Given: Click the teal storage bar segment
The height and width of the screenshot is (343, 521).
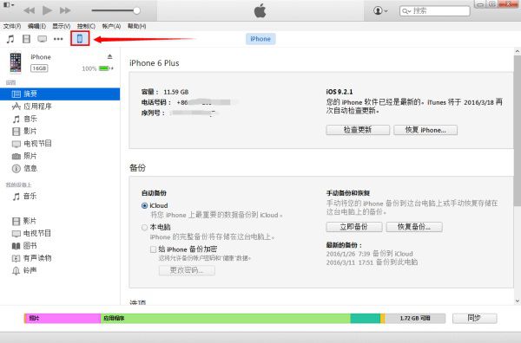Looking at the screenshot, I should 366,319.
